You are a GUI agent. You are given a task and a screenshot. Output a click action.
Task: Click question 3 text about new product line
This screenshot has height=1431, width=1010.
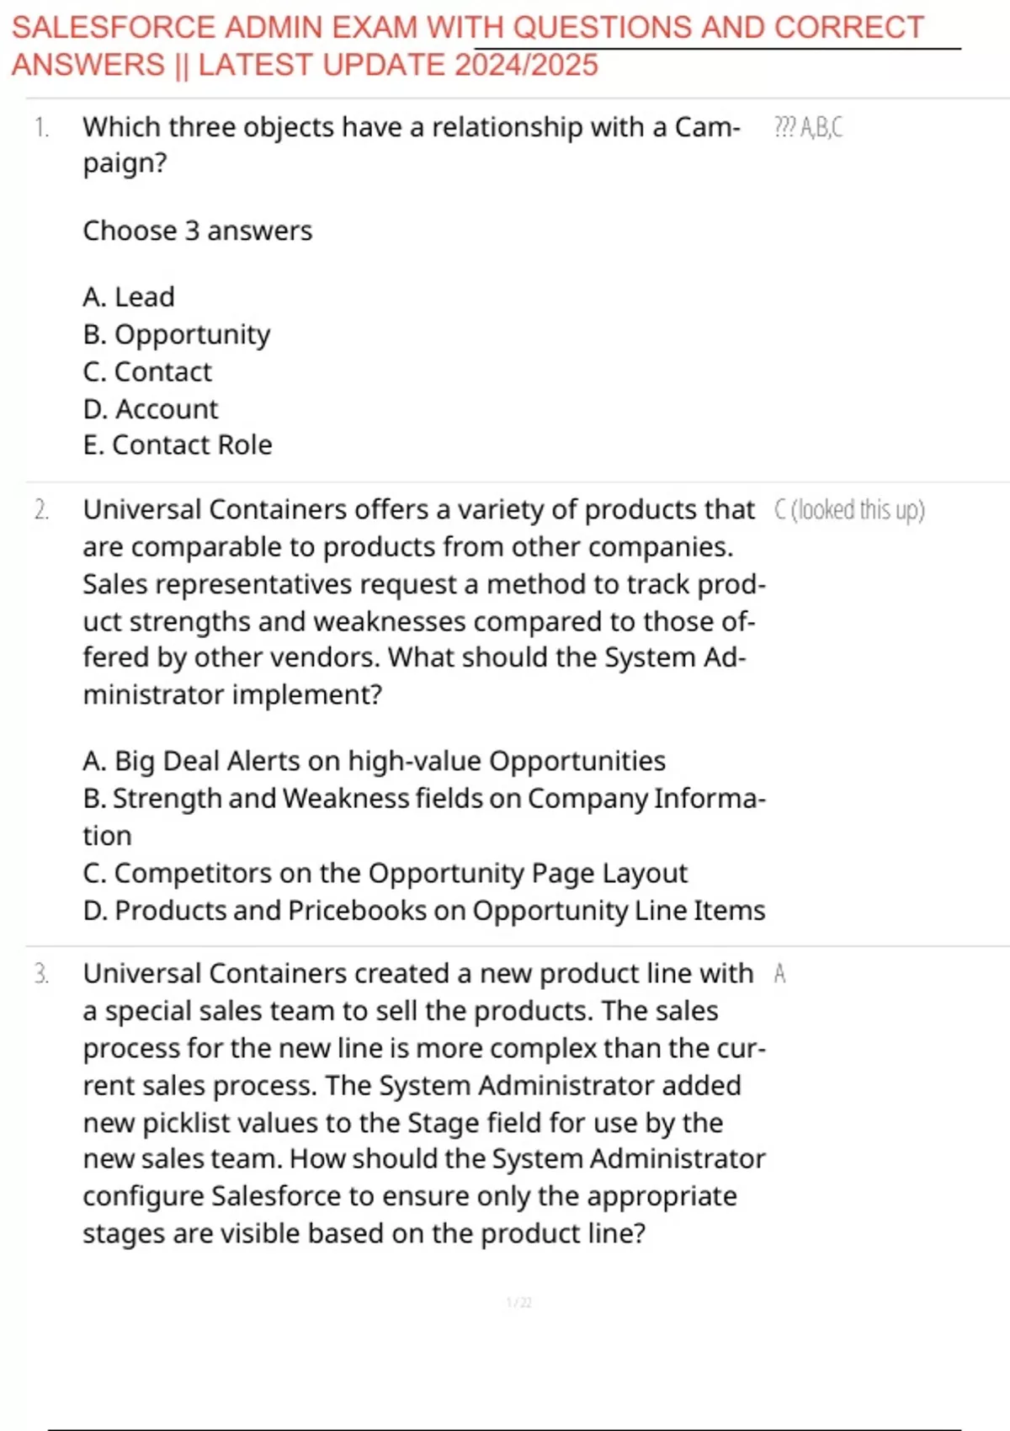(x=424, y=1103)
